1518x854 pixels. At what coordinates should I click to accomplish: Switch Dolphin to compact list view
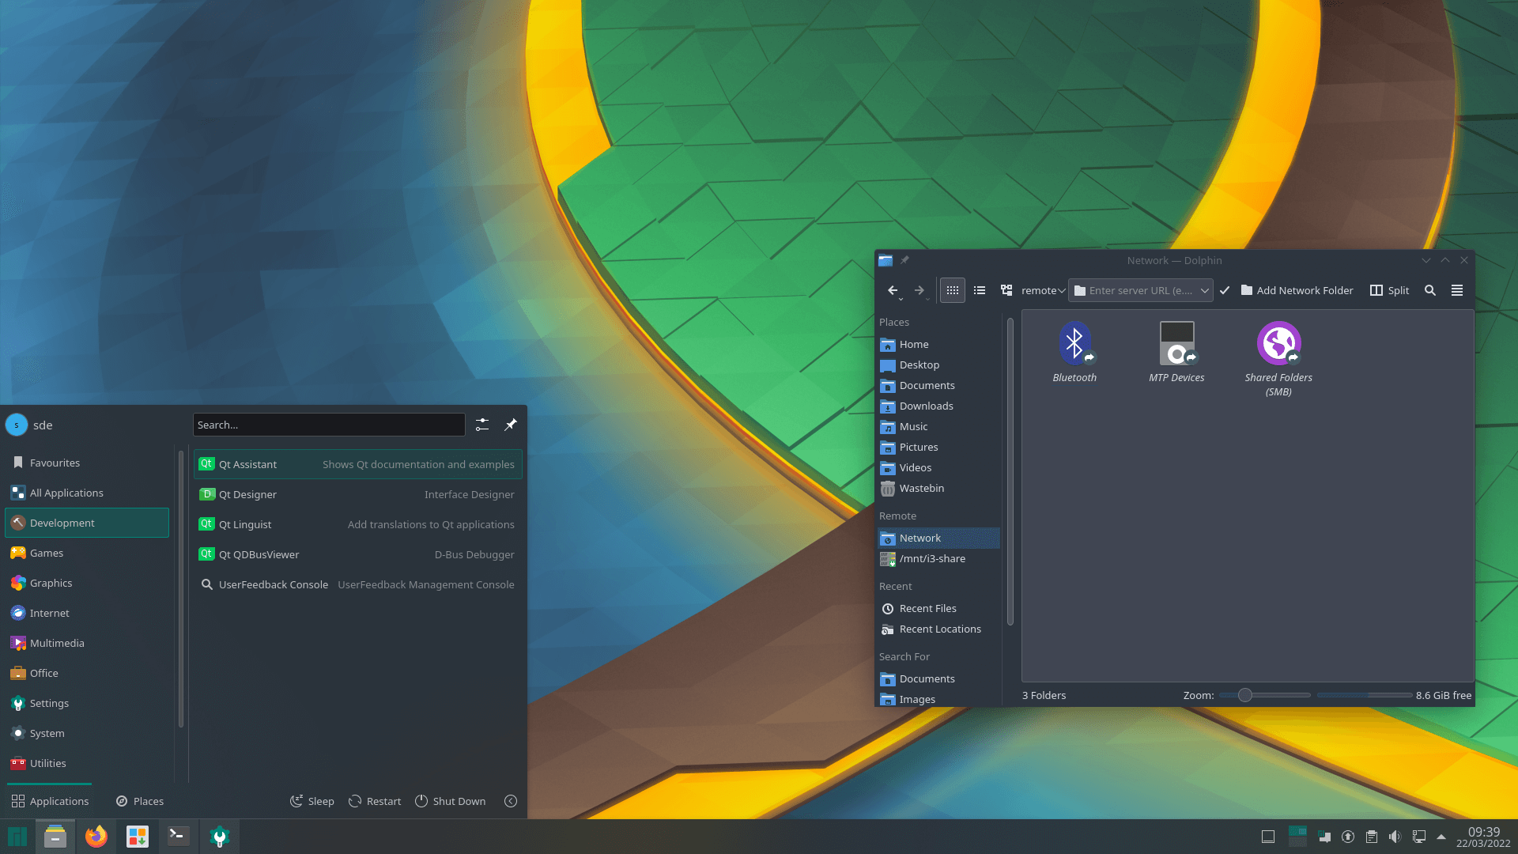(x=980, y=291)
